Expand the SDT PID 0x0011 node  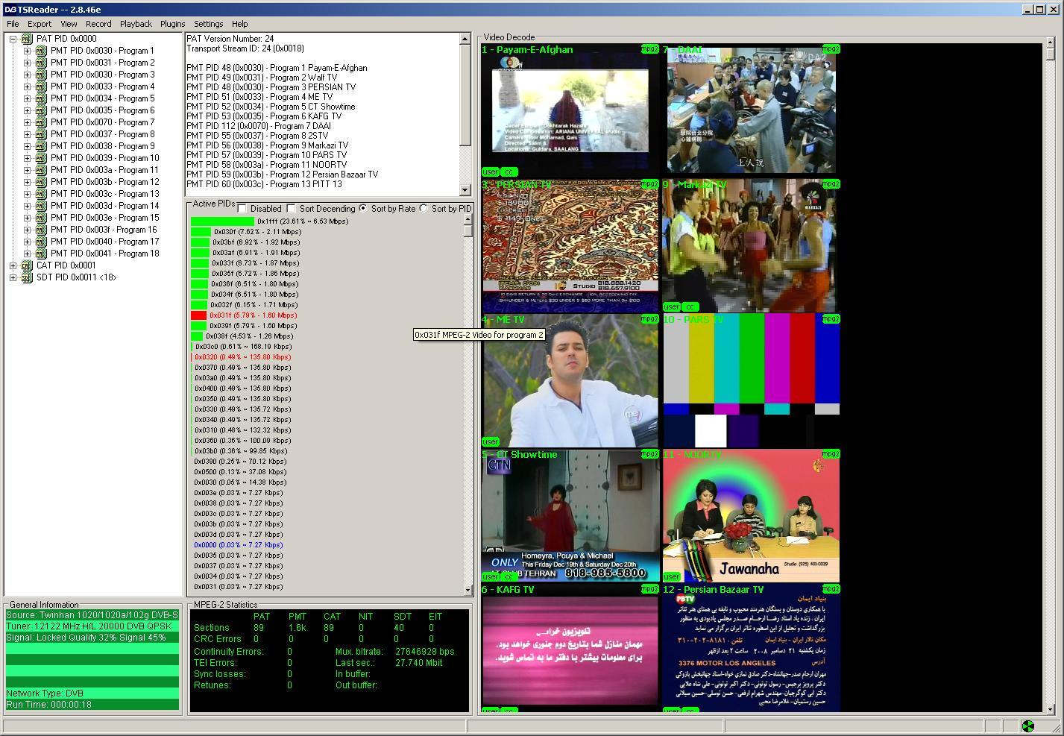(13, 277)
